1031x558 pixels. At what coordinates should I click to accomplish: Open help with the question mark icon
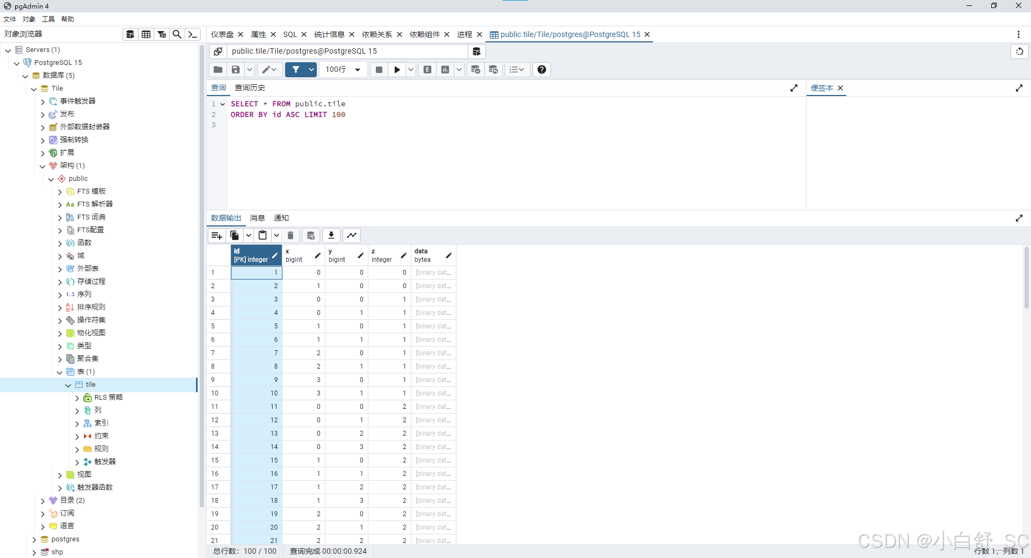pyautogui.click(x=542, y=70)
